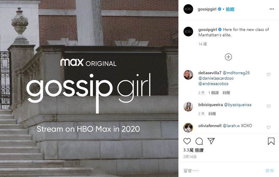Load more comments with the plus circle

[228, 57]
